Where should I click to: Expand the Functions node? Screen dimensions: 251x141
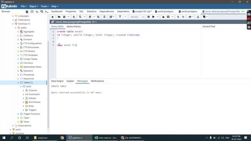coord(18,63)
